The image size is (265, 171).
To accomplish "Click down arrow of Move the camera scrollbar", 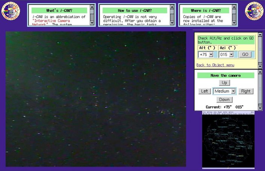I will pos(260,108).
